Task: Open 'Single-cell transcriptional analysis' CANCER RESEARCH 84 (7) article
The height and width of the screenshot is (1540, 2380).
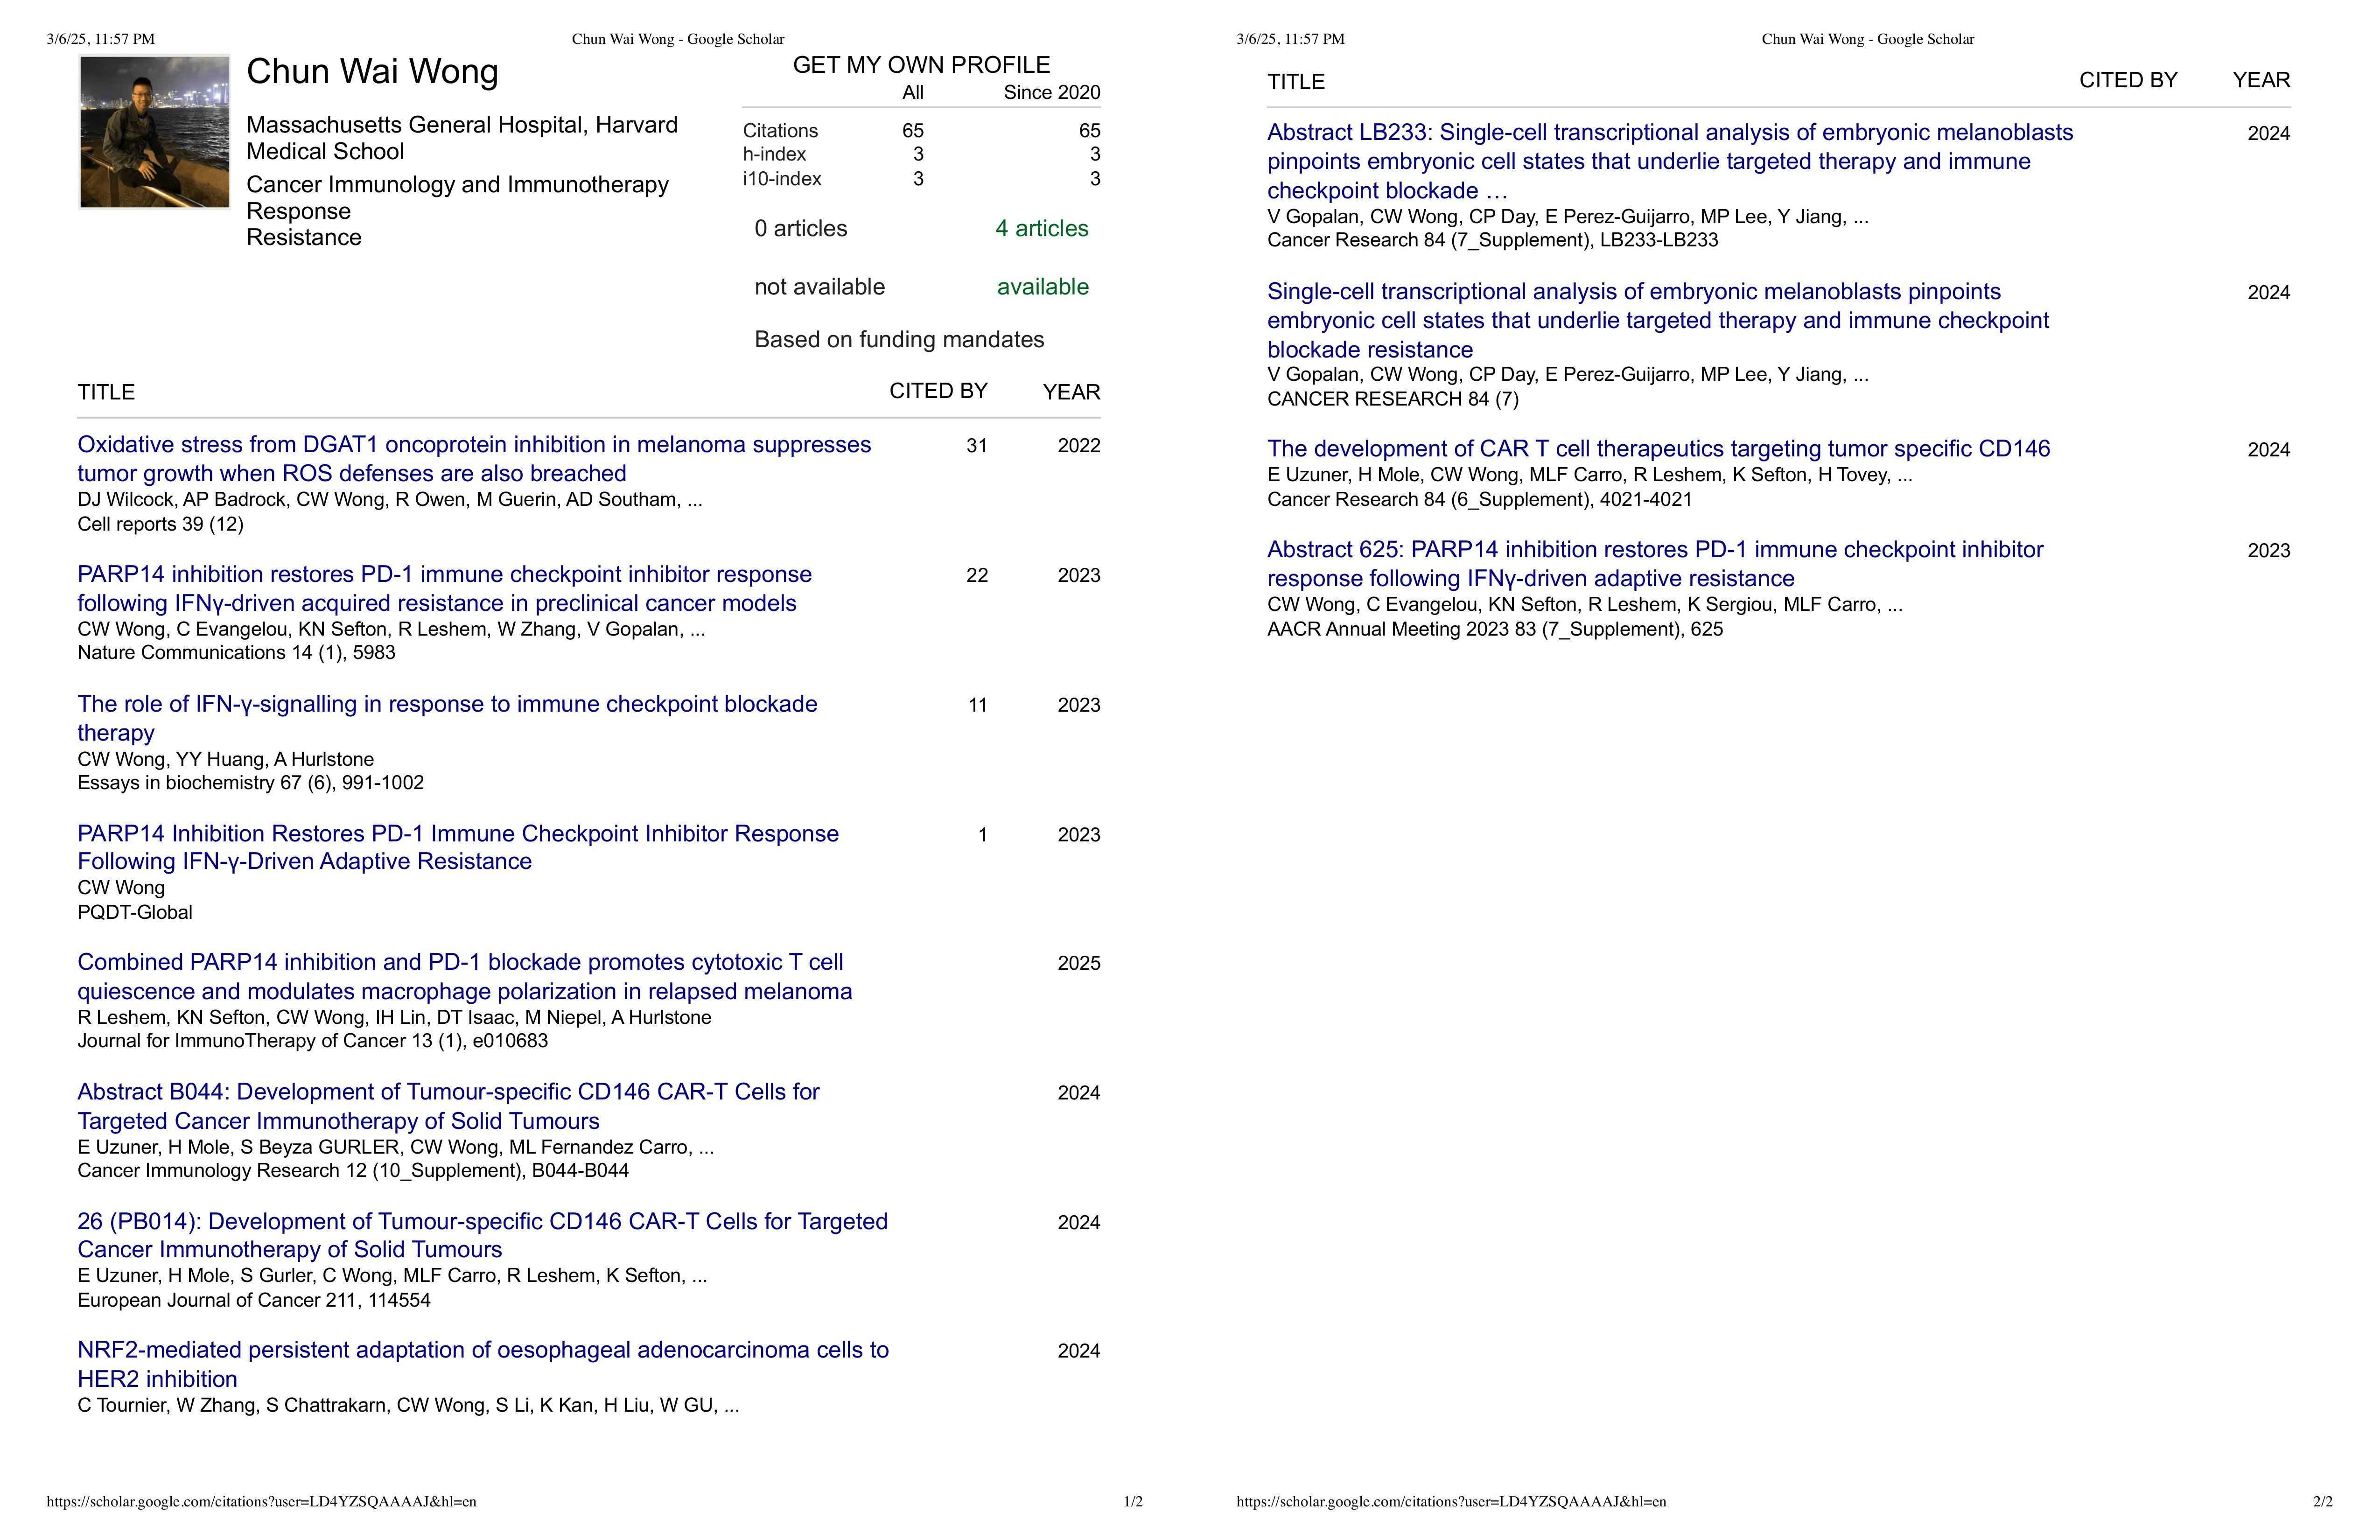Action: point(1658,320)
